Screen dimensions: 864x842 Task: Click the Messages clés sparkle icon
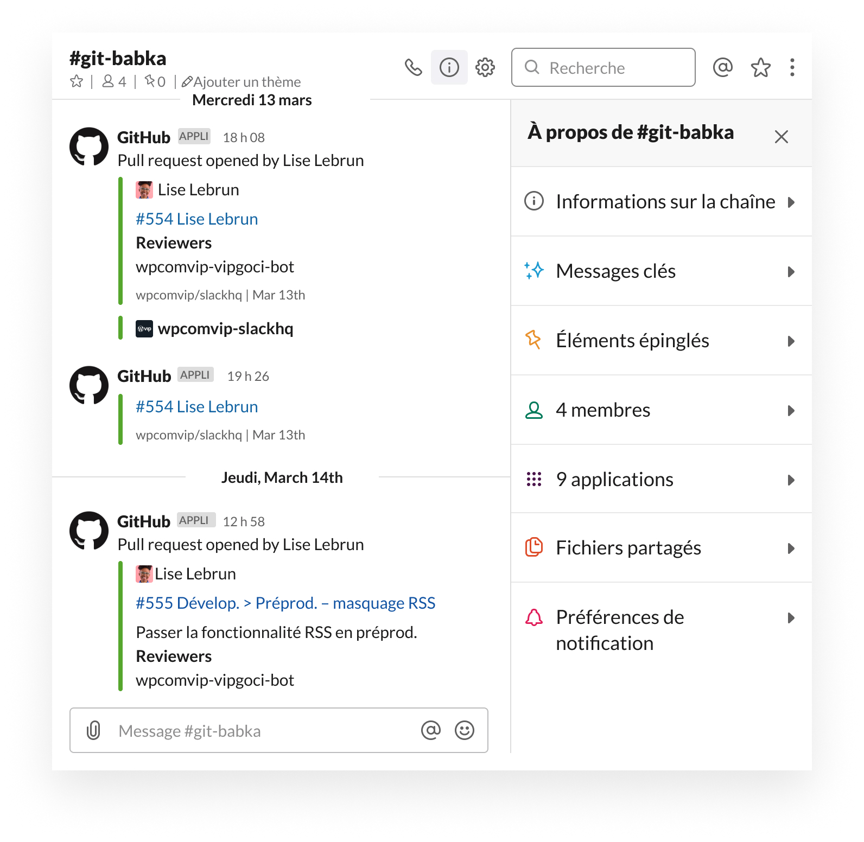coord(534,270)
